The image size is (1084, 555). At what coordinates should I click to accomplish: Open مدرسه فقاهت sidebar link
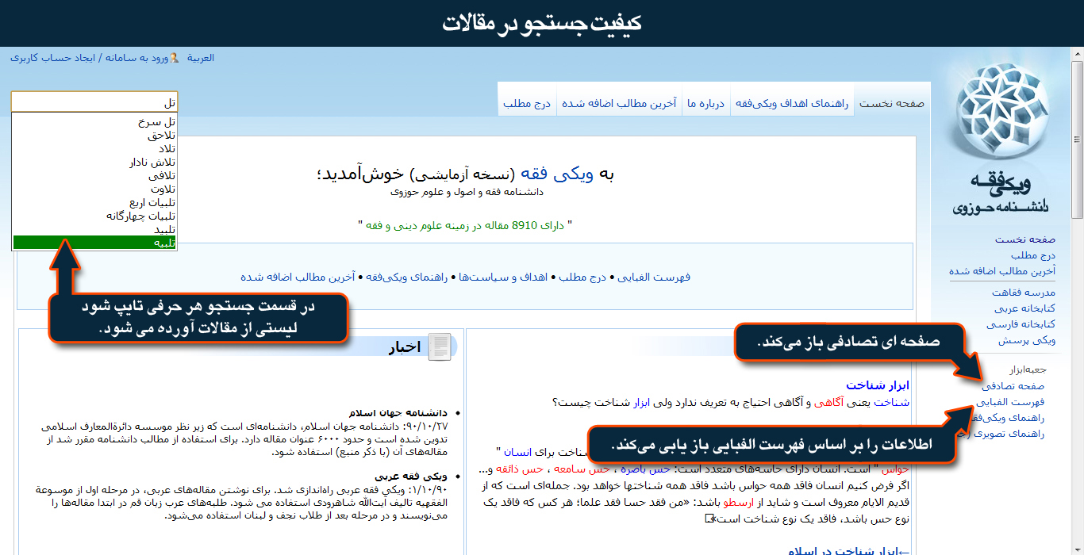[x=1023, y=293]
